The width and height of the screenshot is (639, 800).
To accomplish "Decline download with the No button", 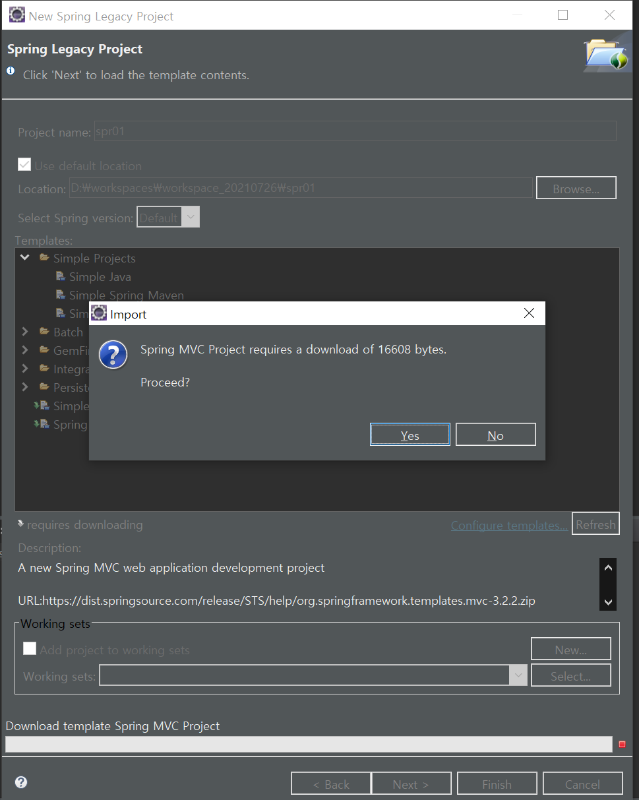I will tap(496, 435).
